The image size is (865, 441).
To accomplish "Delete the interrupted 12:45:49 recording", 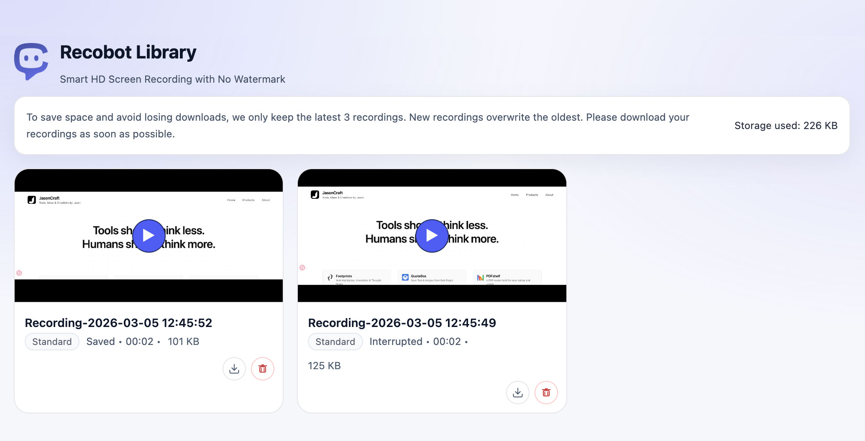I will pyautogui.click(x=546, y=393).
